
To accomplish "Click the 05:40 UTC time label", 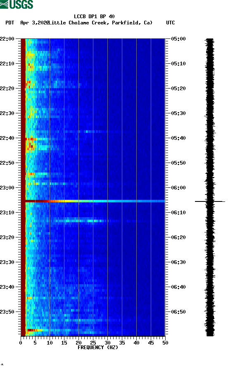I will coord(178,138).
